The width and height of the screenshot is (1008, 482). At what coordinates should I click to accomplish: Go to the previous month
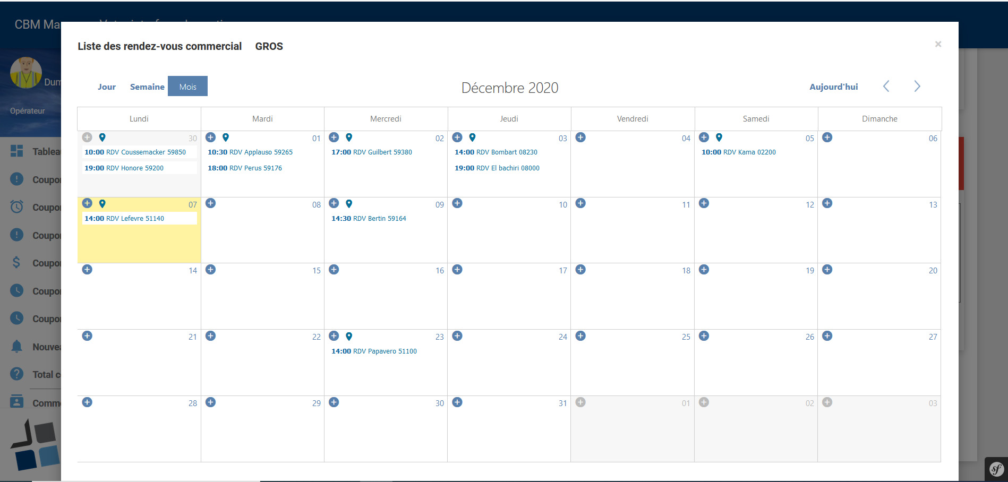(886, 87)
